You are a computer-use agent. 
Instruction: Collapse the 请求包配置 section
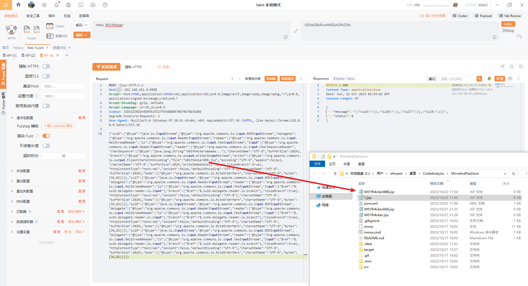pos(12,118)
